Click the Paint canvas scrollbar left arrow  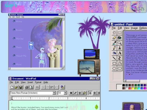tap(125, 81)
